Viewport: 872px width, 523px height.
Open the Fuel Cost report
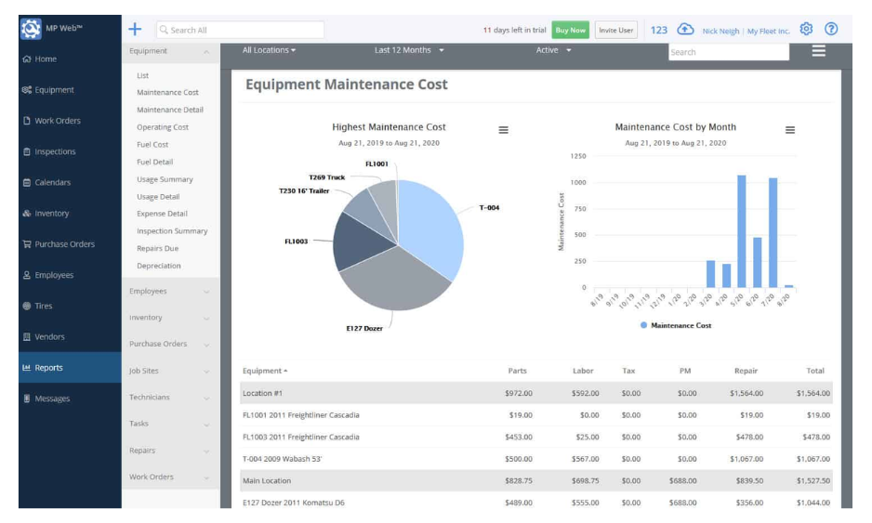point(152,145)
